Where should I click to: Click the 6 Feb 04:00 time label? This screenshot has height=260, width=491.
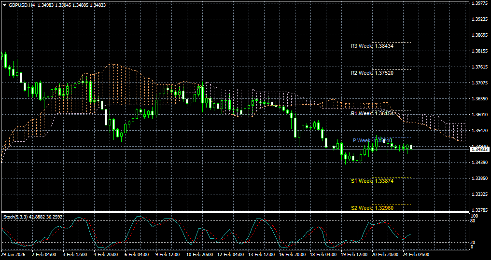(x=137, y=255)
